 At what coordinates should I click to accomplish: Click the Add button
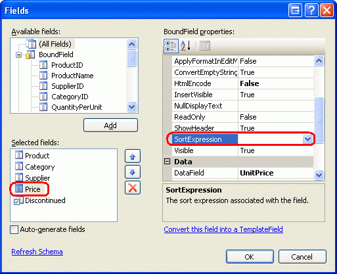point(110,126)
